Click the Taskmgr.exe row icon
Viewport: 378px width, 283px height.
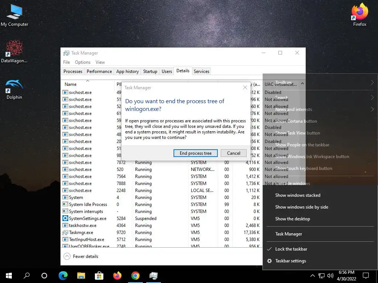(x=65, y=233)
